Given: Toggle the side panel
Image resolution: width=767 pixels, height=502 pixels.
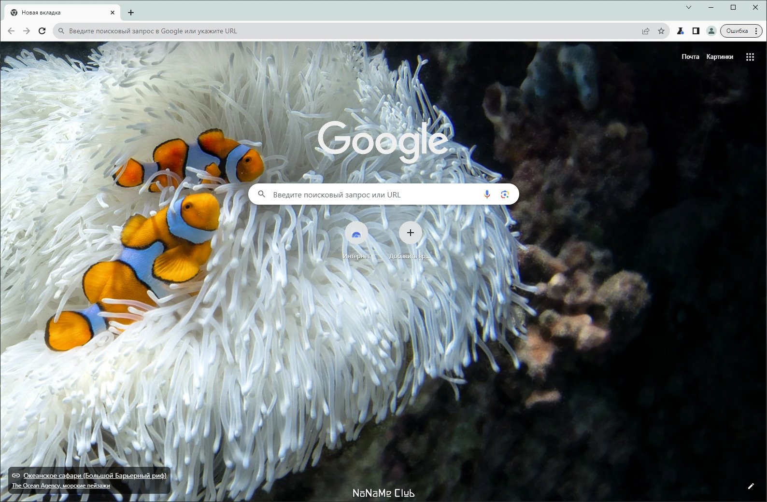Looking at the screenshot, I should [696, 31].
